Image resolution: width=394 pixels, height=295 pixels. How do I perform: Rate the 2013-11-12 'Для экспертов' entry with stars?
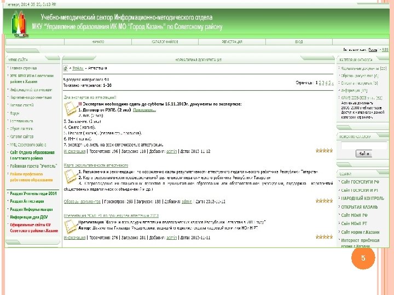324,151
